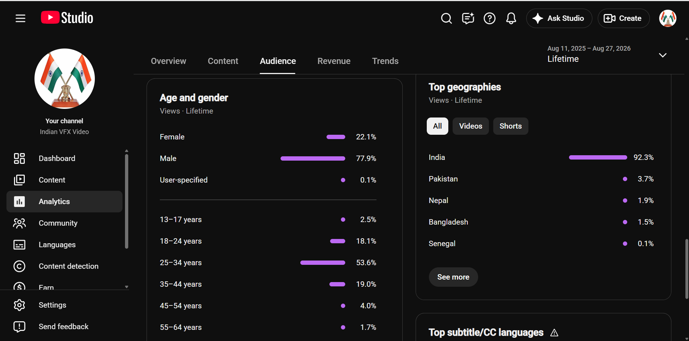
Task: Expand the Lifetime date range dropdown
Action: point(663,55)
